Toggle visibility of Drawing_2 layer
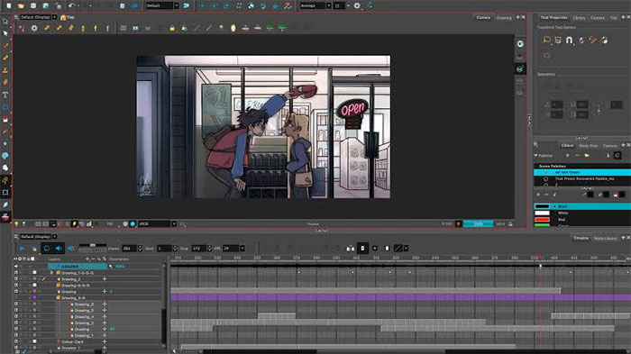This screenshot has width=631, height=354. click(16, 278)
